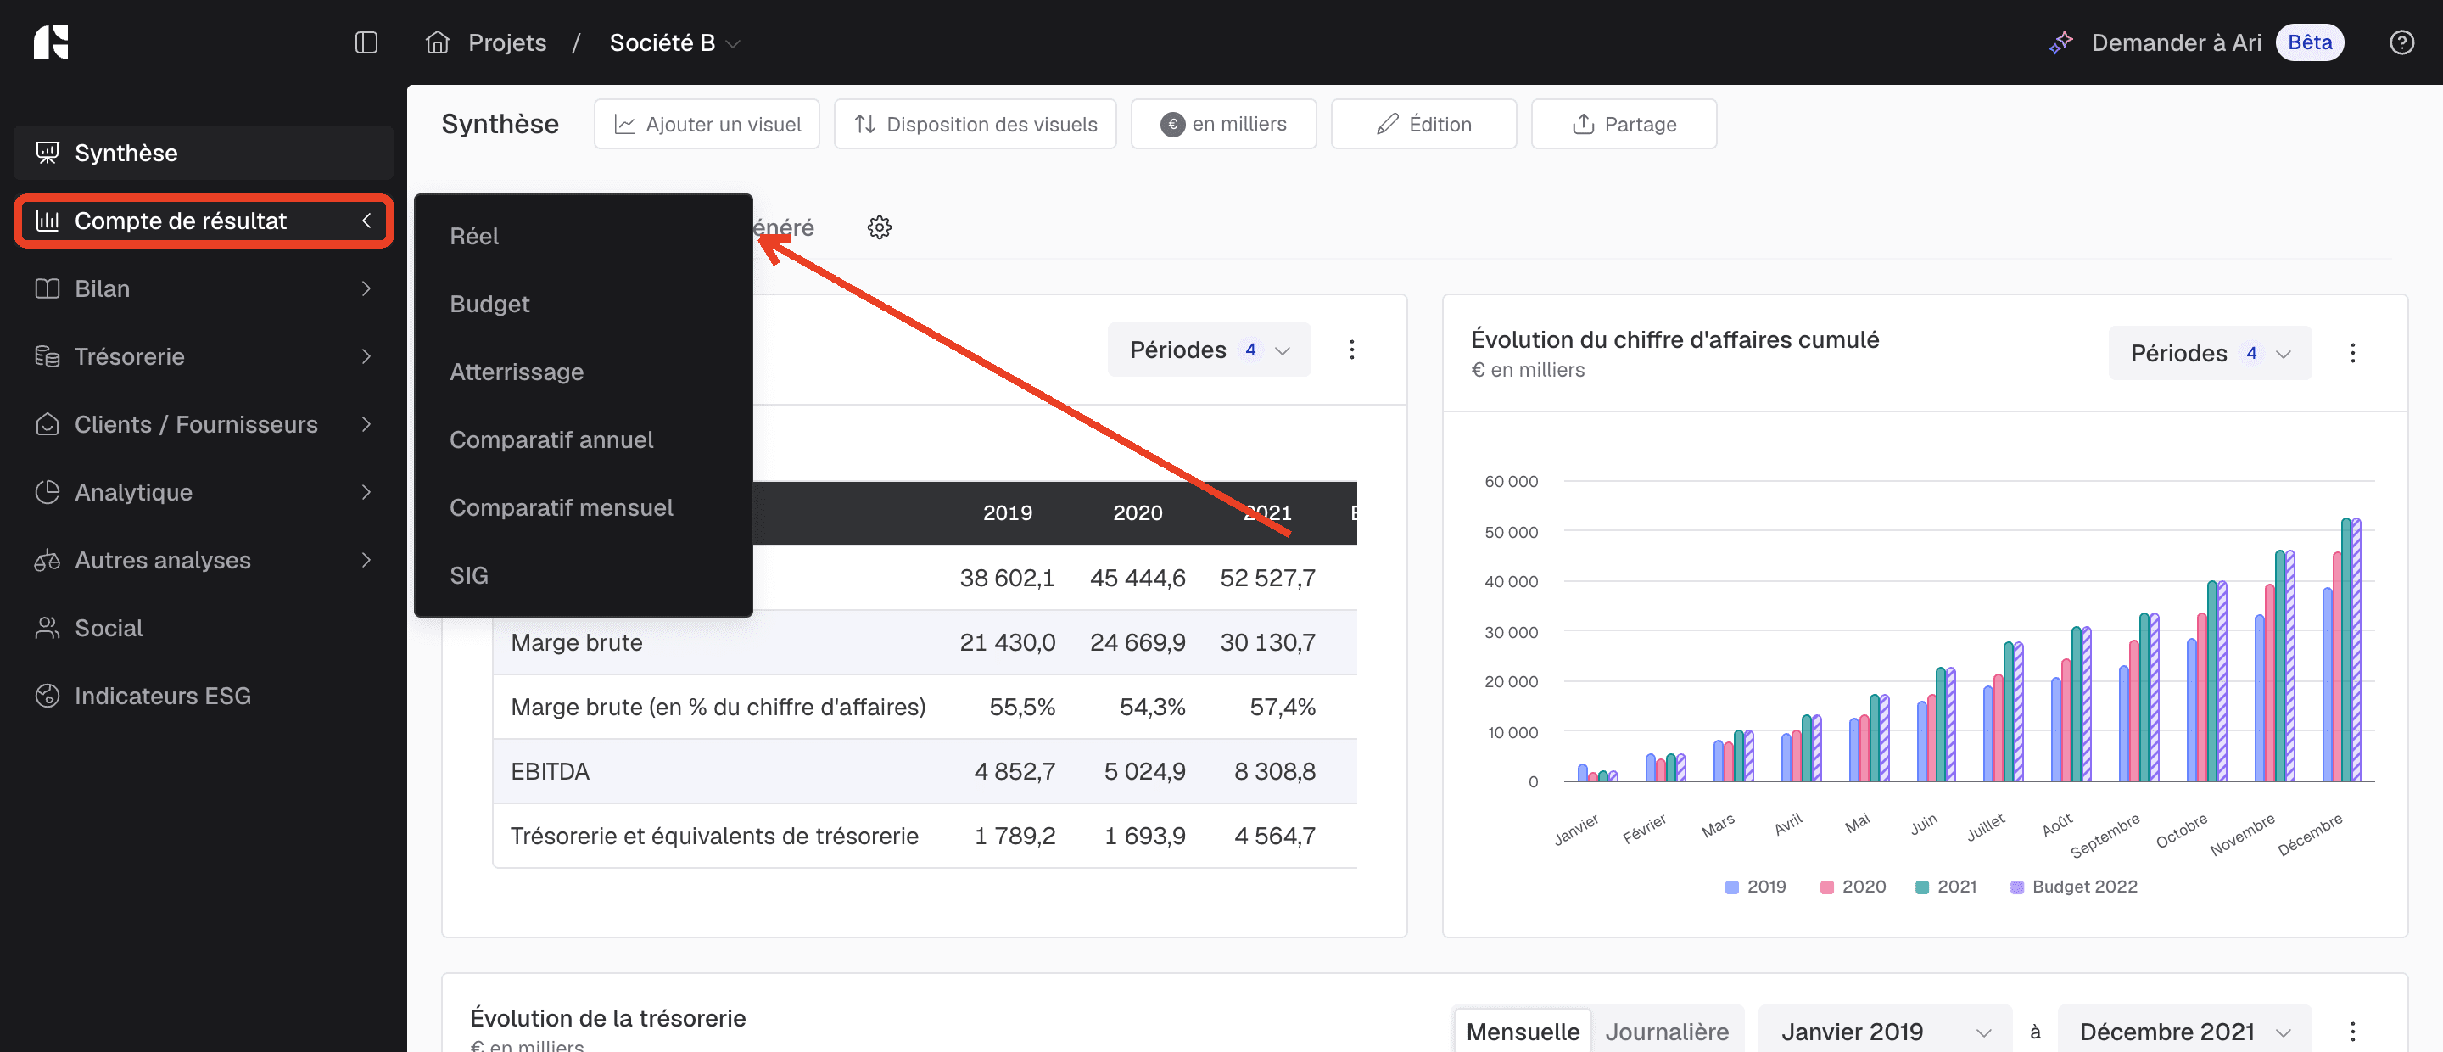The width and height of the screenshot is (2443, 1052).
Task: Click the euro icon in en milliers button
Action: [x=1172, y=124]
